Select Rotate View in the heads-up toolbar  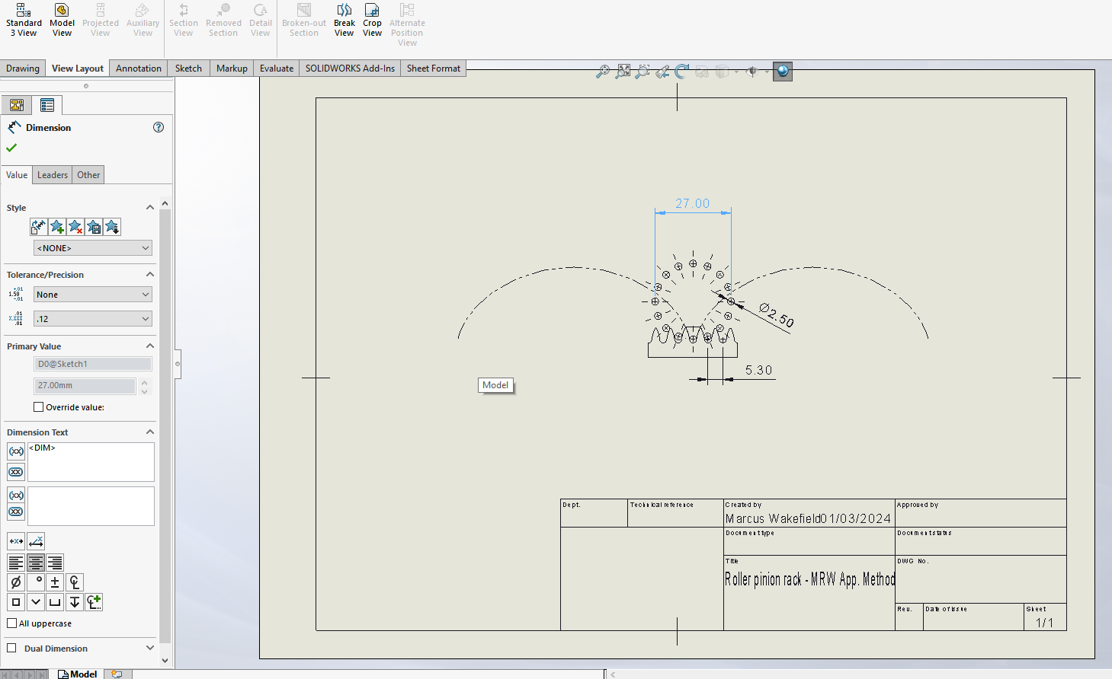point(682,70)
